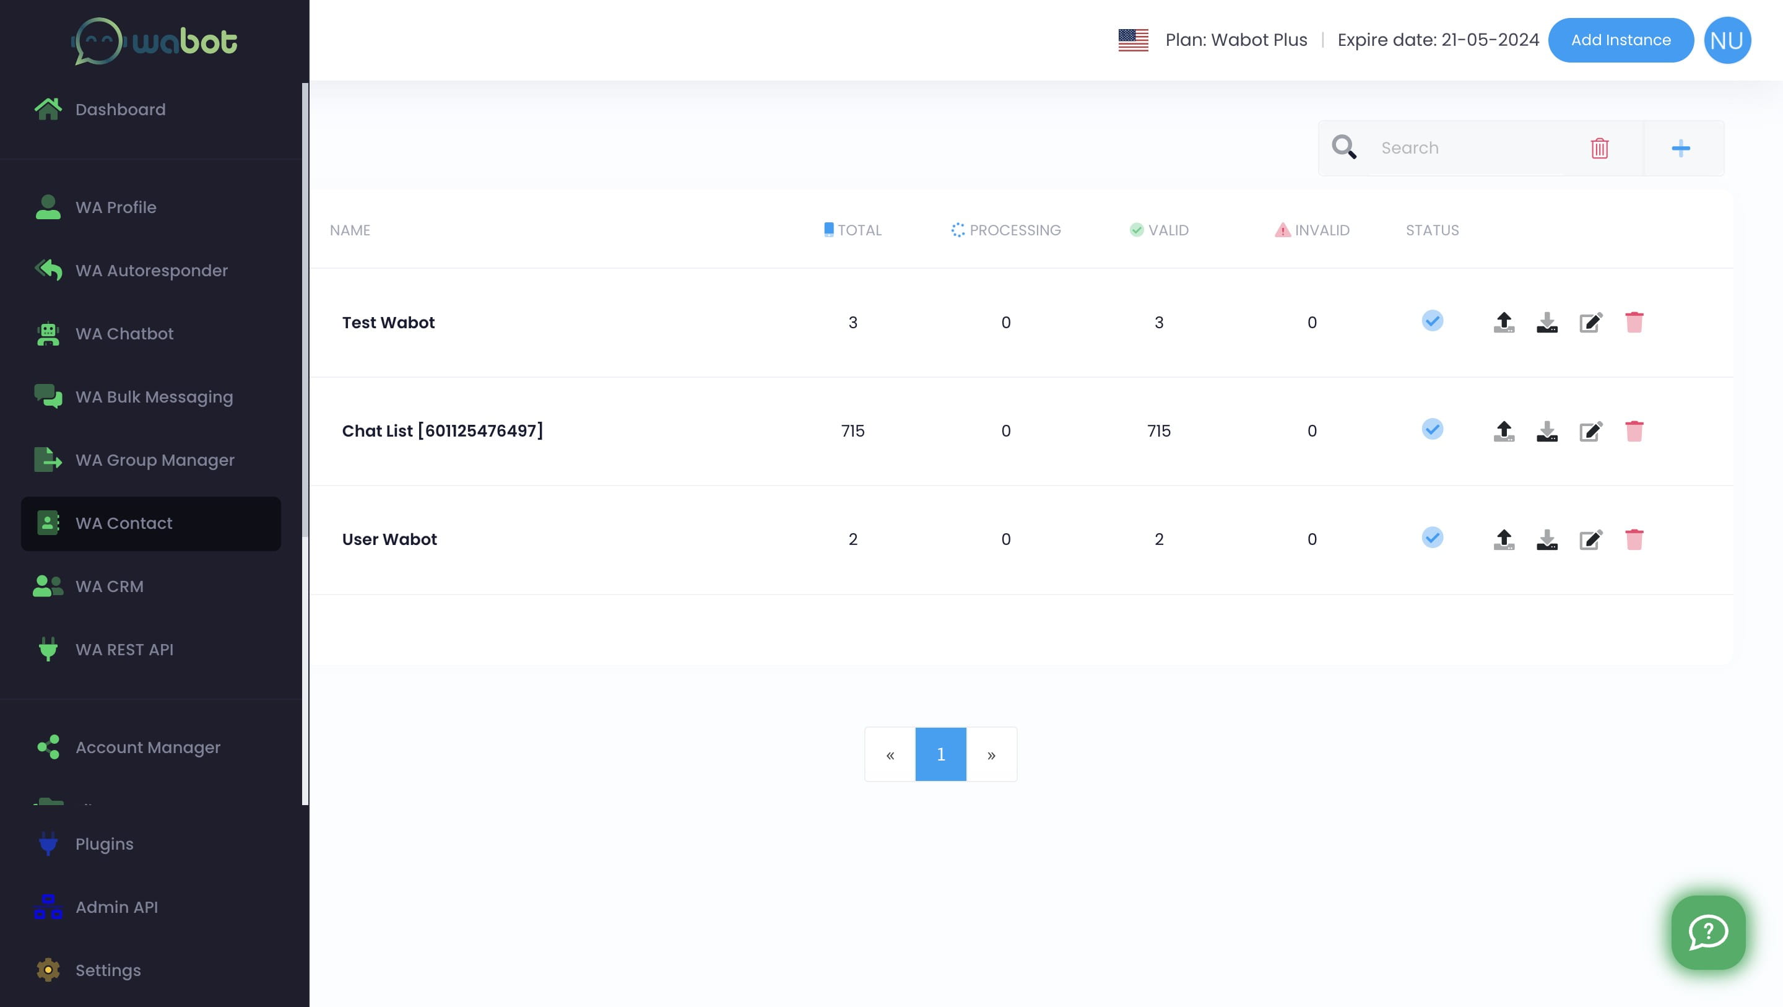
Task: Expand Plugins section in sidebar
Action: (104, 844)
